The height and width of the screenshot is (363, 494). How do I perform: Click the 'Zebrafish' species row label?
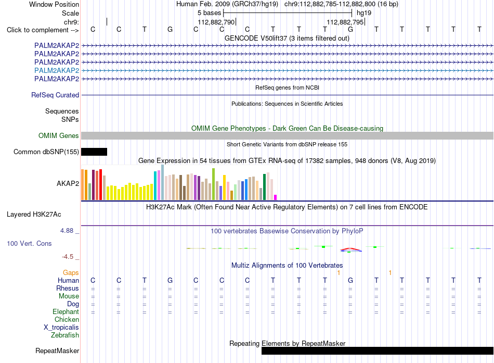(x=65, y=335)
